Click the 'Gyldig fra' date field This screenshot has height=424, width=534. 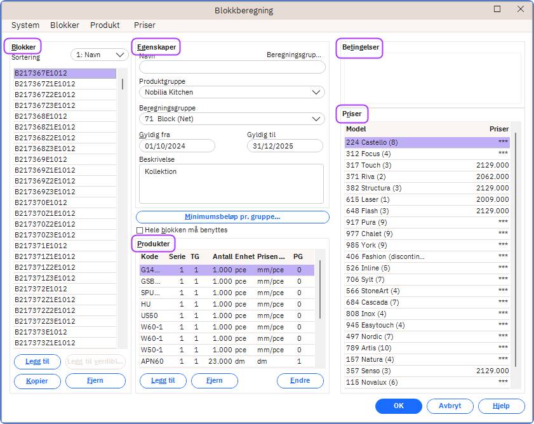177,146
